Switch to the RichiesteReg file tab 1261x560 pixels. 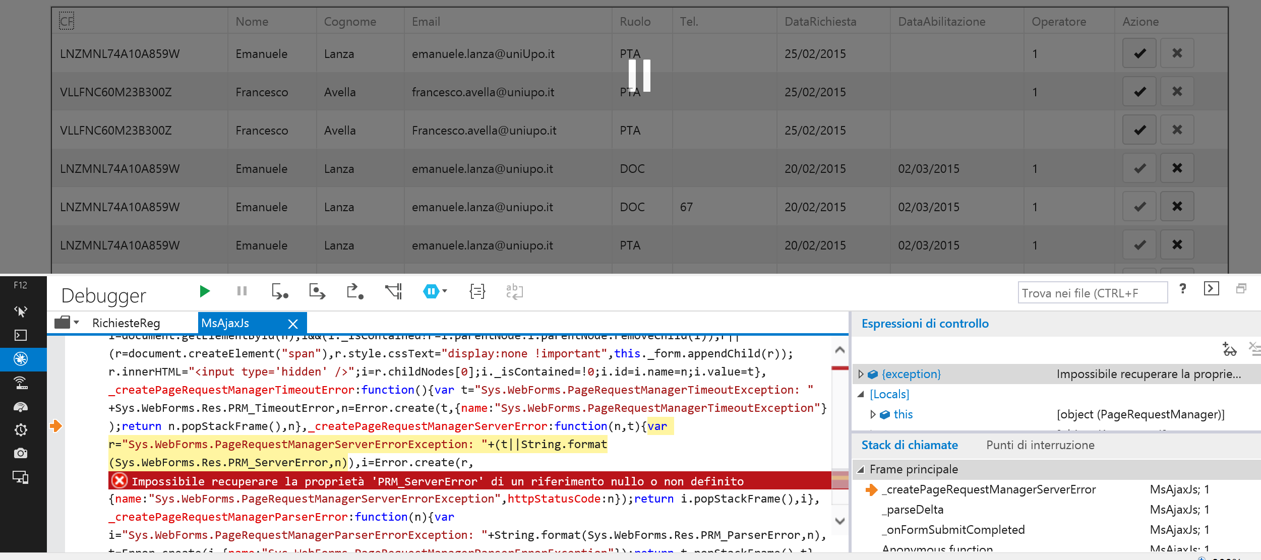click(x=126, y=323)
